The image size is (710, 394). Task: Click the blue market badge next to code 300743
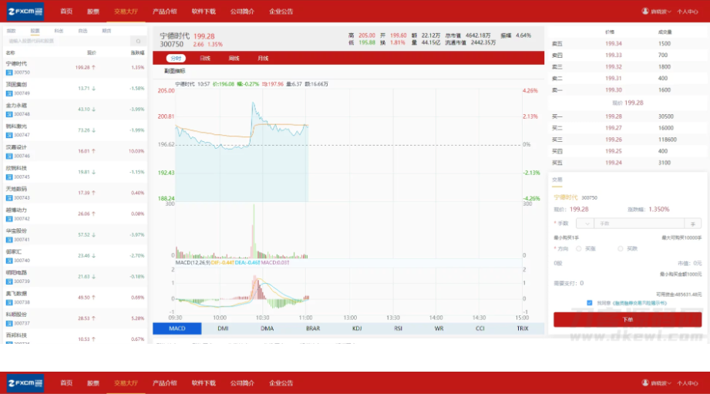(x=9, y=198)
